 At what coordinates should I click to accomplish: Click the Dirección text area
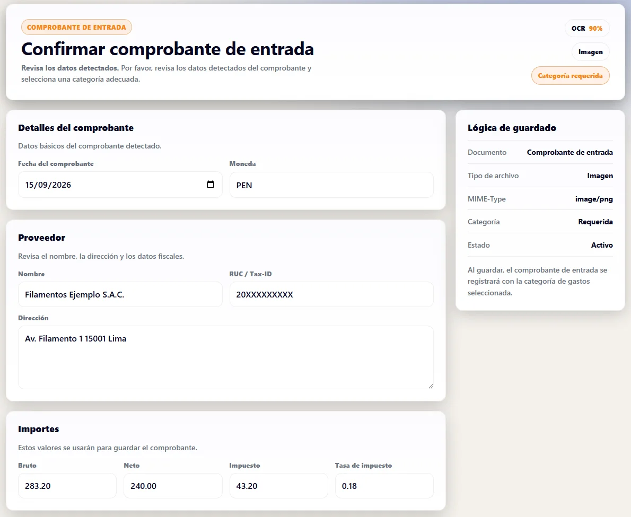point(226,357)
